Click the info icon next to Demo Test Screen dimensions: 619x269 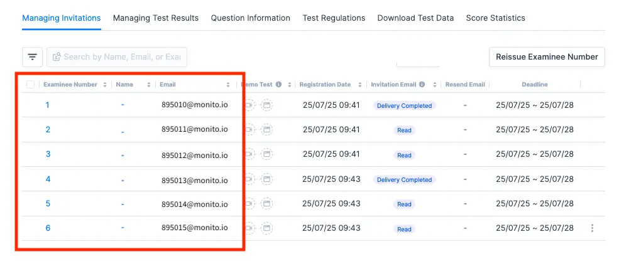click(x=279, y=84)
